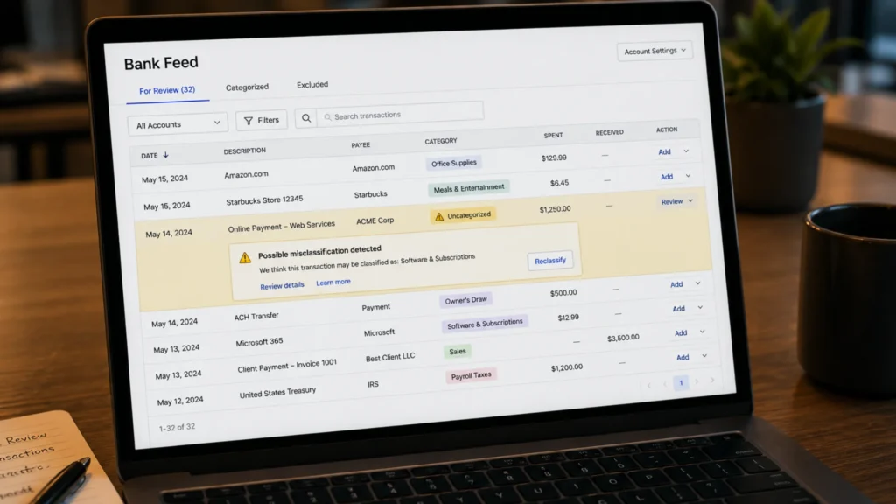The height and width of the screenshot is (504, 896).
Task: Select the Office Supplies category tag
Action: (x=454, y=163)
